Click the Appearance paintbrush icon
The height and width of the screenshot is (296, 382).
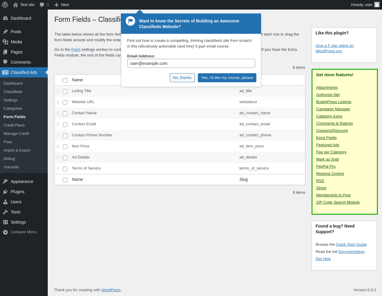(x=5, y=181)
